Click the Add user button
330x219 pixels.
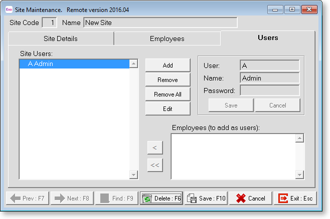(x=168, y=65)
